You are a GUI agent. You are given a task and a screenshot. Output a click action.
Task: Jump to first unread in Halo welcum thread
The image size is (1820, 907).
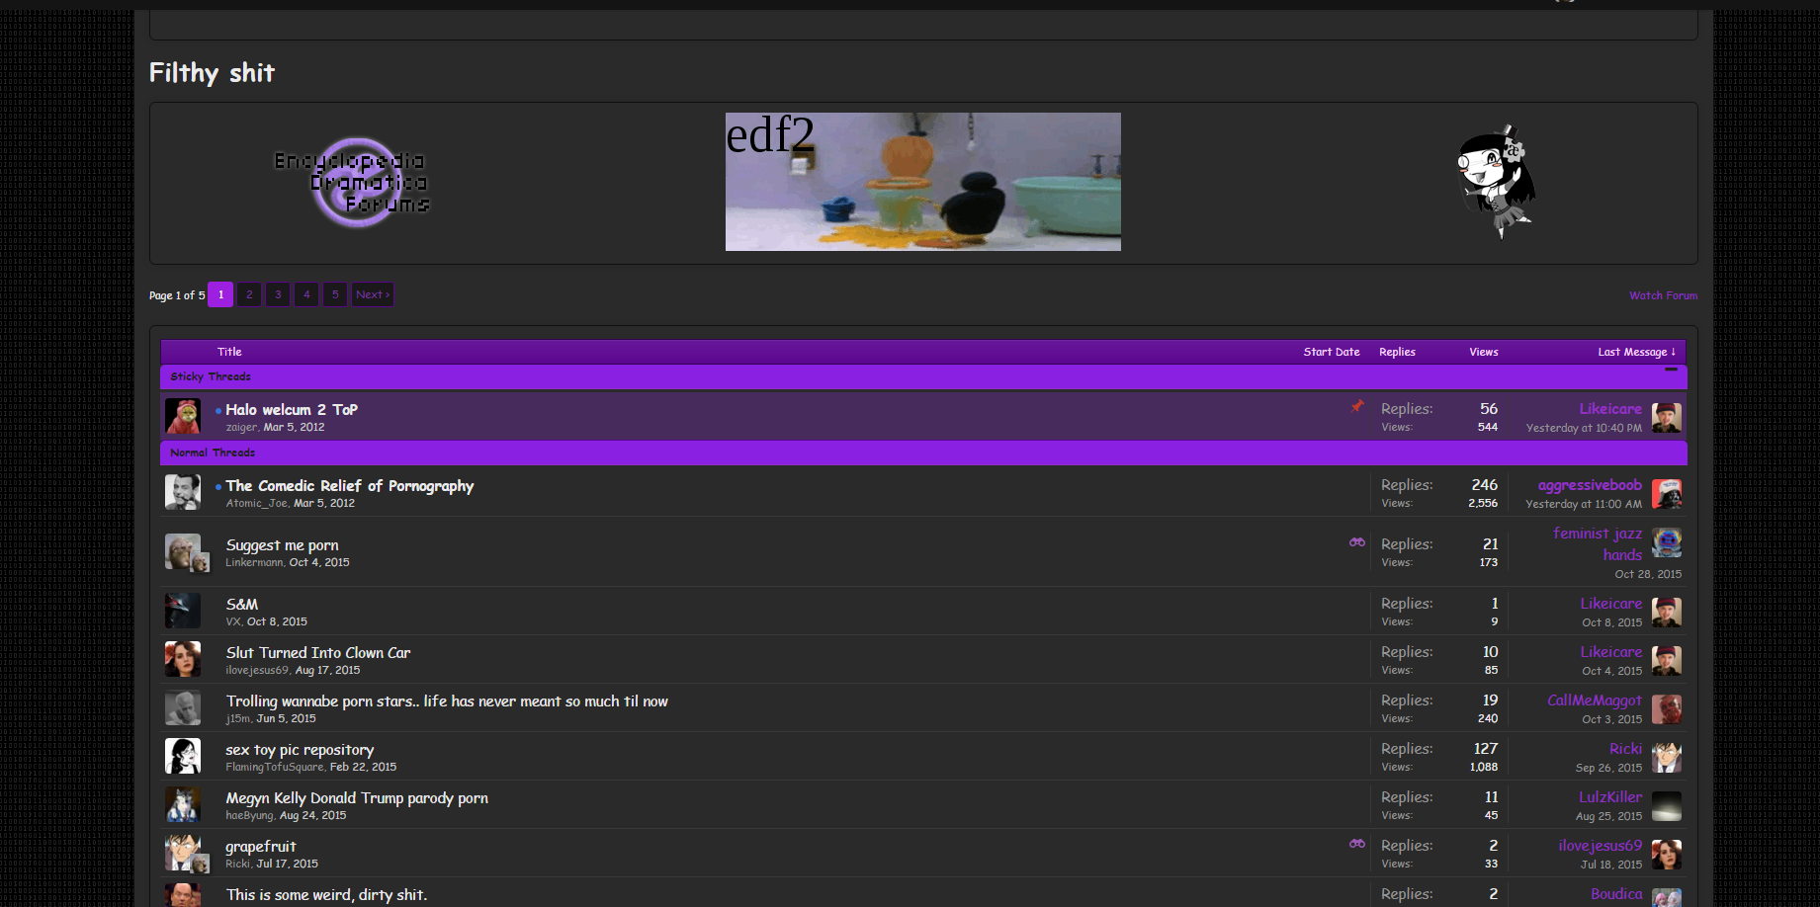tap(218, 410)
